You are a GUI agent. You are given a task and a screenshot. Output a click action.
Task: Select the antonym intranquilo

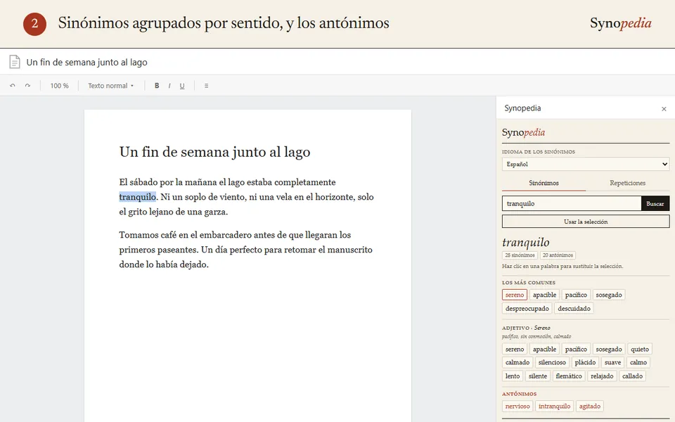click(x=555, y=406)
